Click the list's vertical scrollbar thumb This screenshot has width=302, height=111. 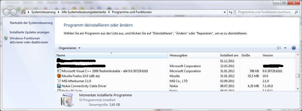[x=298, y=76]
